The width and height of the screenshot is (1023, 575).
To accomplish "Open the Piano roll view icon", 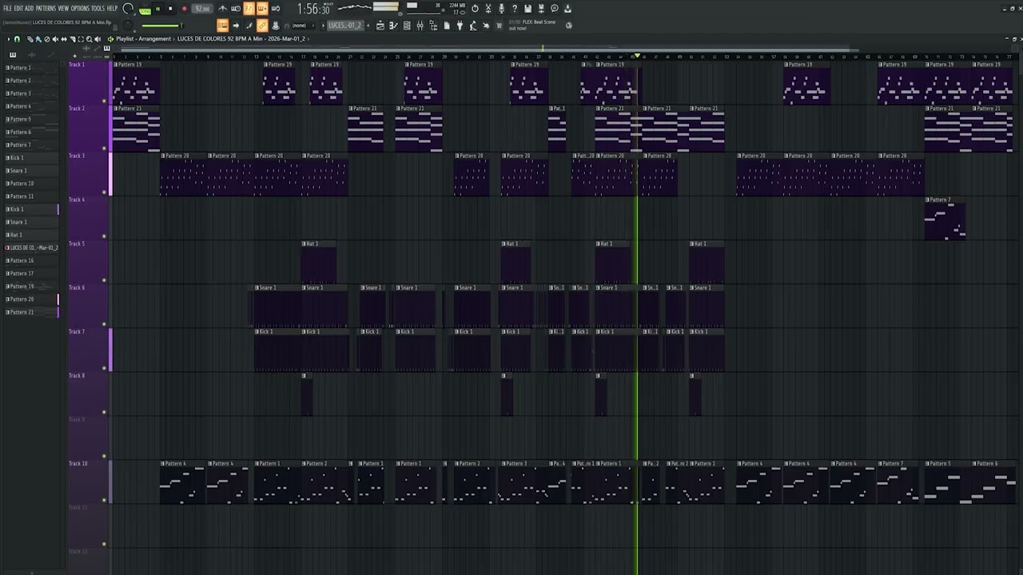I will click(x=393, y=26).
